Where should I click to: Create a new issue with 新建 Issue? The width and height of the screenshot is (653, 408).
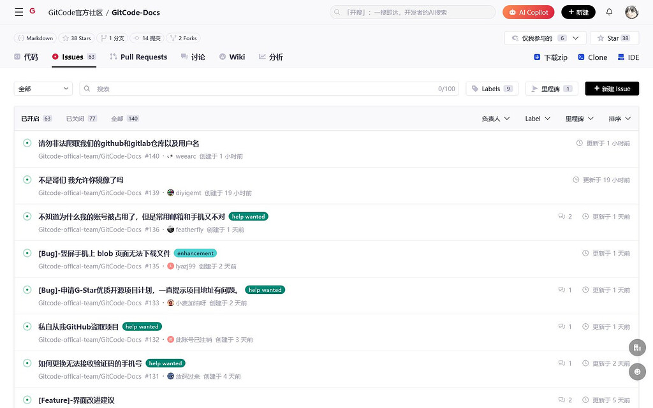point(612,89)
